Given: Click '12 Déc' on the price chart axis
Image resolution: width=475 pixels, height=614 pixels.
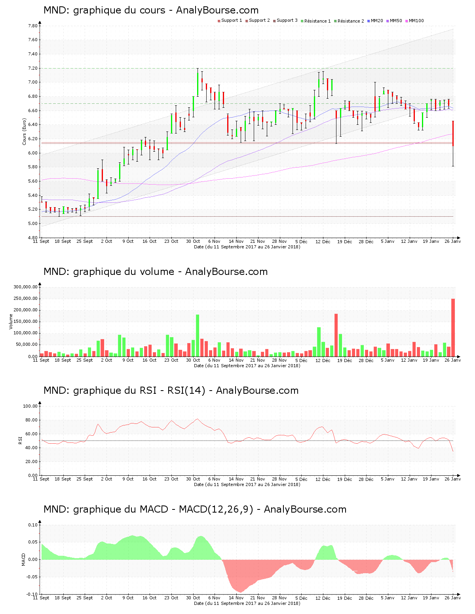Looking at the screenshot, I should 323,241.
